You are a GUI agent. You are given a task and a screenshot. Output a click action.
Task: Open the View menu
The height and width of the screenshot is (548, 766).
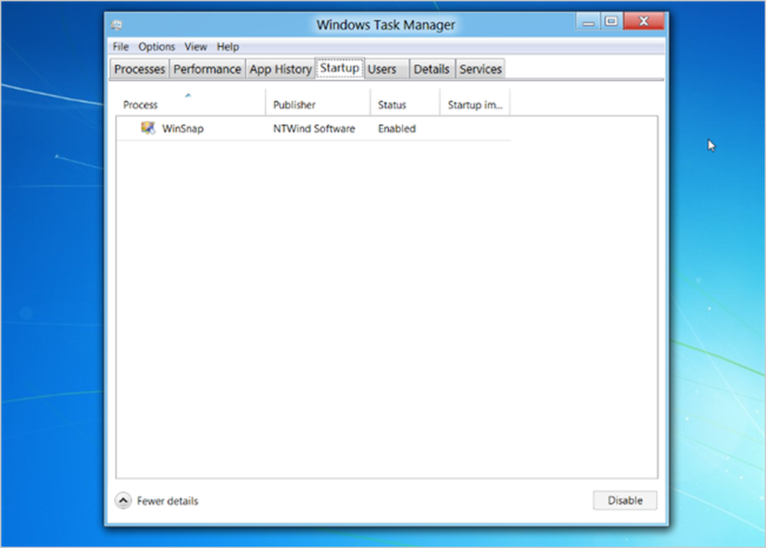click(195, 47)
